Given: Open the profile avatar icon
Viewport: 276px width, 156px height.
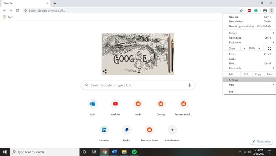Looking at the screenshot, I should pos(265,10).
